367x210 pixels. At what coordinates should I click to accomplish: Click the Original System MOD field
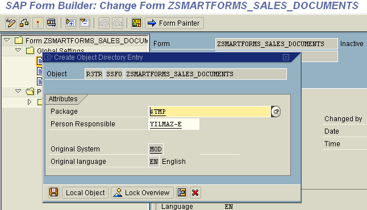(156, 149)
